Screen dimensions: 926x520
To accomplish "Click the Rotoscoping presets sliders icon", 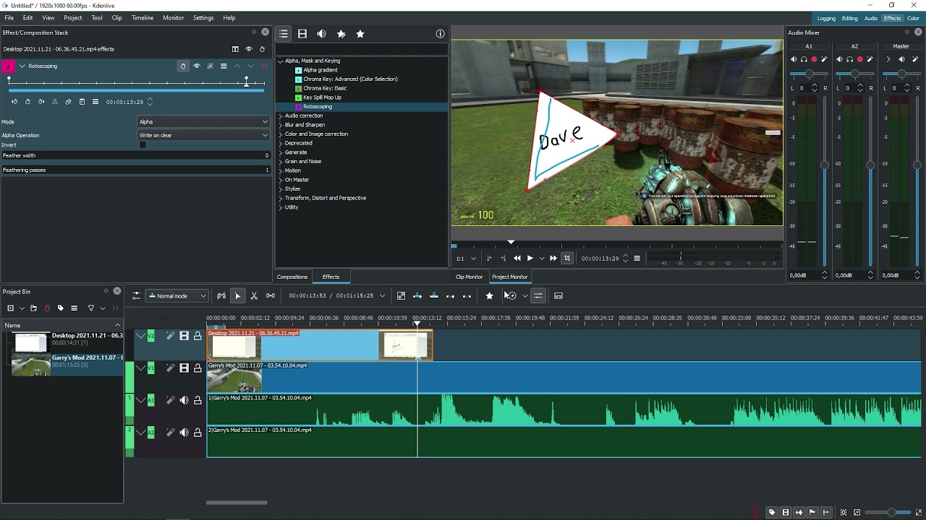I will [x=210, y=66].
